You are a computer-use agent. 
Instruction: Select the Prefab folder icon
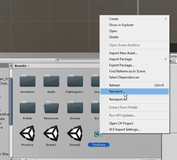click(x=27, y=107)
